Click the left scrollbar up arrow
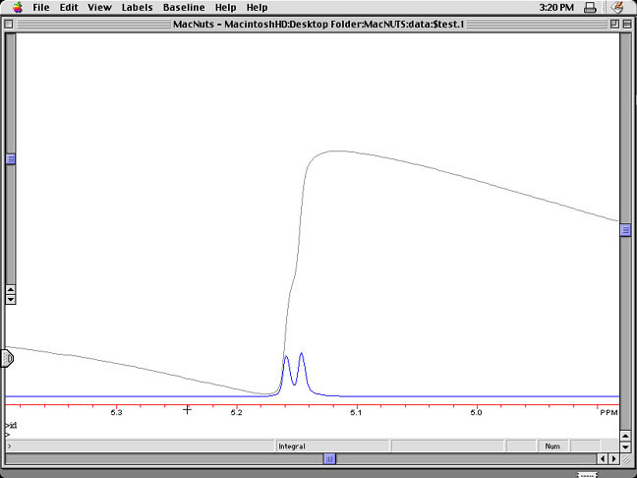 (11, 289)
